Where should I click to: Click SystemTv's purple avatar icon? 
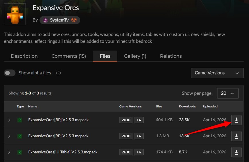pyautogui.click(x=46, y=20)
